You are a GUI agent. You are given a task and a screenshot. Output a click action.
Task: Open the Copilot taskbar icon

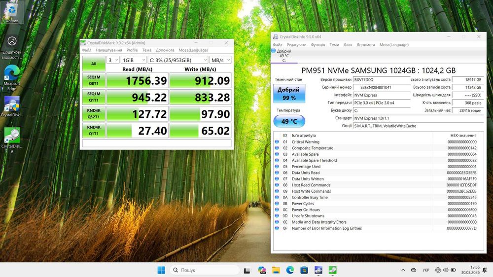[262, 270]
